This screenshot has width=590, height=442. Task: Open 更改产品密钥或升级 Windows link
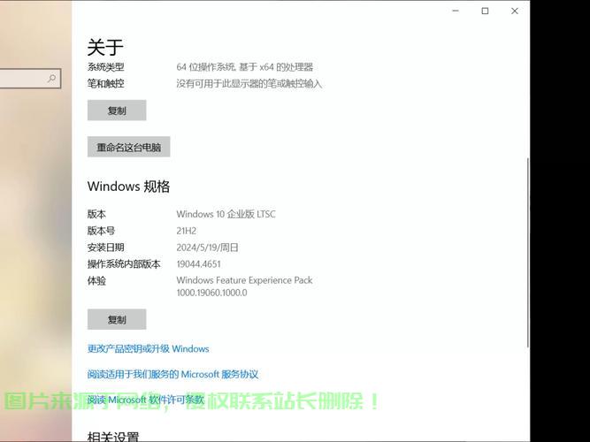pyautogui.click(x=148, y=348)
